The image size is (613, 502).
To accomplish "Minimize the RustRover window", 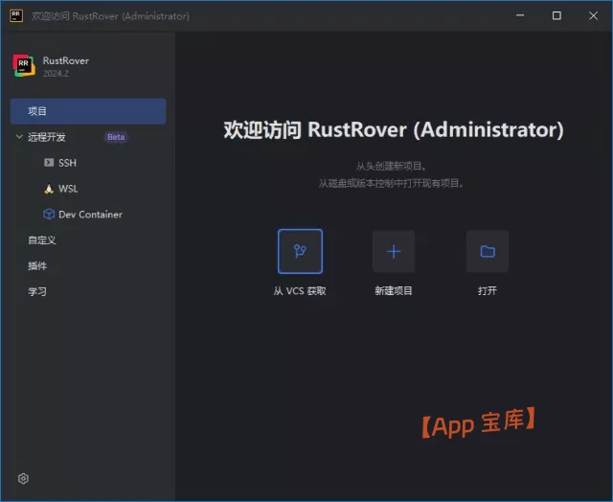I will click(x=520, y=15).
